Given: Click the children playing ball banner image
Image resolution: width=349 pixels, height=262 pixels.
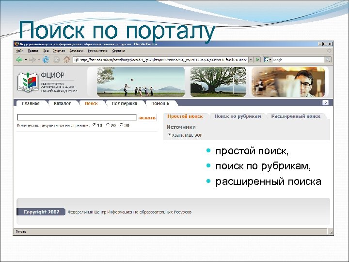Looking at the screenshot, I should (x=141, y=82).
